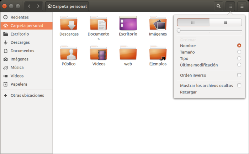The width and height of the screenshot is (249, 154).
Task: Choose Recargar from the popover menu
Action: (x=188, y=92)
